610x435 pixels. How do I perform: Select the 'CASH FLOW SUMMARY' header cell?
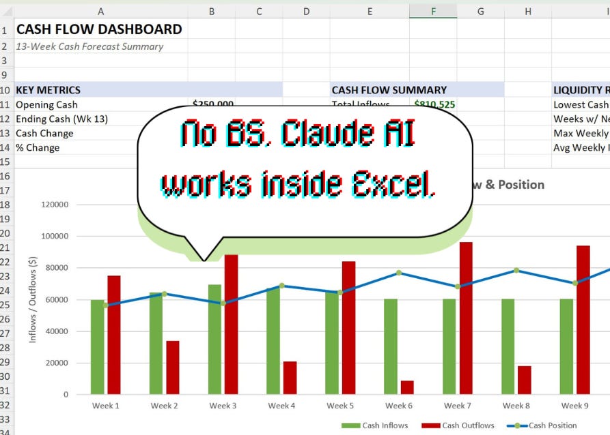click(x=389, y=90)
